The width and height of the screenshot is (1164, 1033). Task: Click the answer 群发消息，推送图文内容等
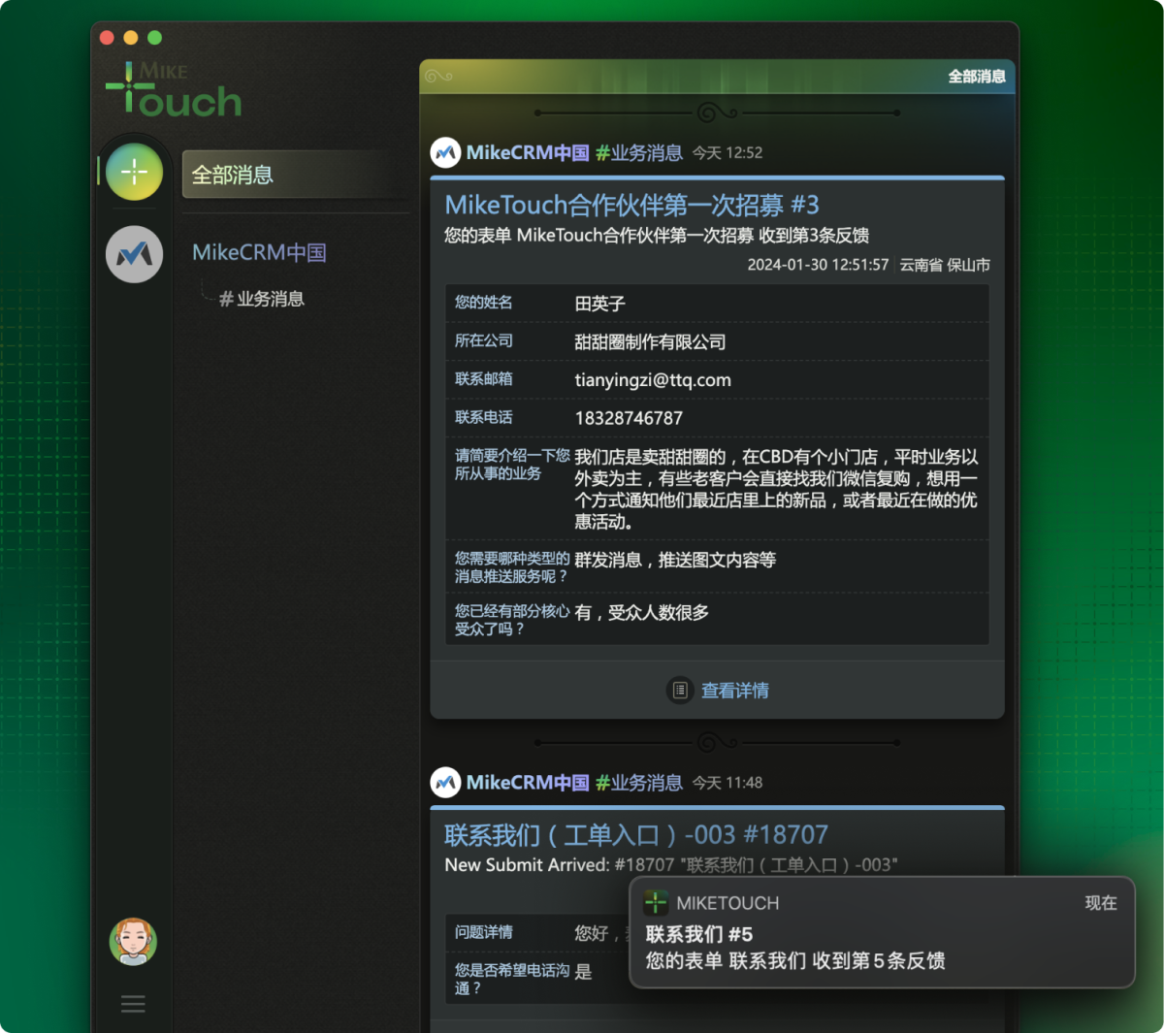pyautogui.click(x=675, y=560)
